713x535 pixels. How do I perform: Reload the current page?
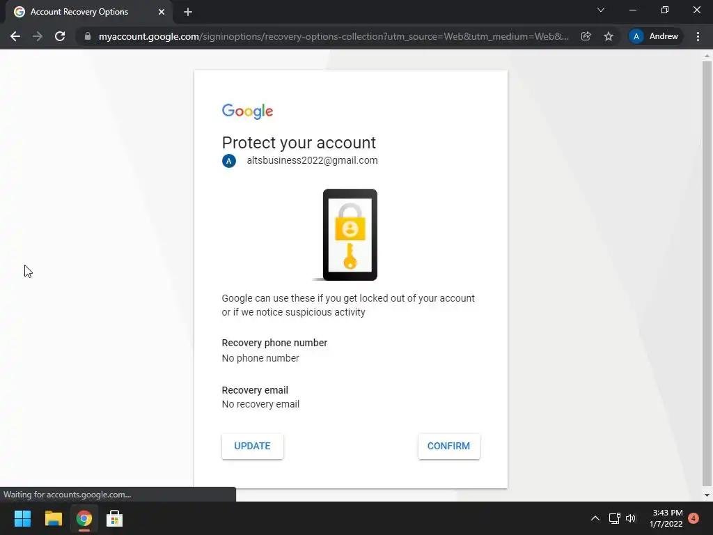pos(60,36)
